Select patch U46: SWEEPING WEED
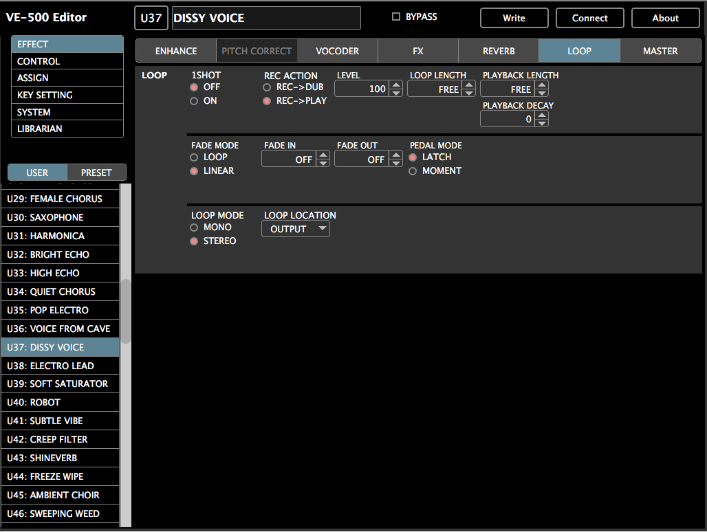Image resolution: width=707 pixels, height=532 pixels. [x=61, y=513]
